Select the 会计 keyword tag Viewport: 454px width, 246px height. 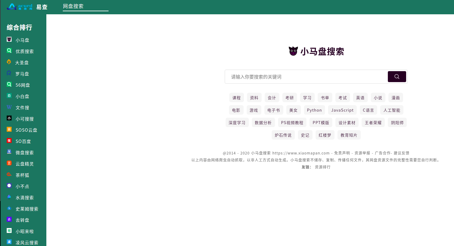[272, 98]
